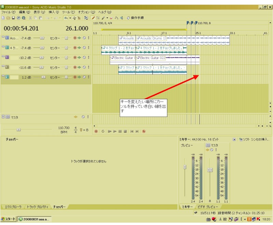273x225 pixels.
Task: Solo track 4 with the exclamation icon
Action: click(x=89, y=67)
